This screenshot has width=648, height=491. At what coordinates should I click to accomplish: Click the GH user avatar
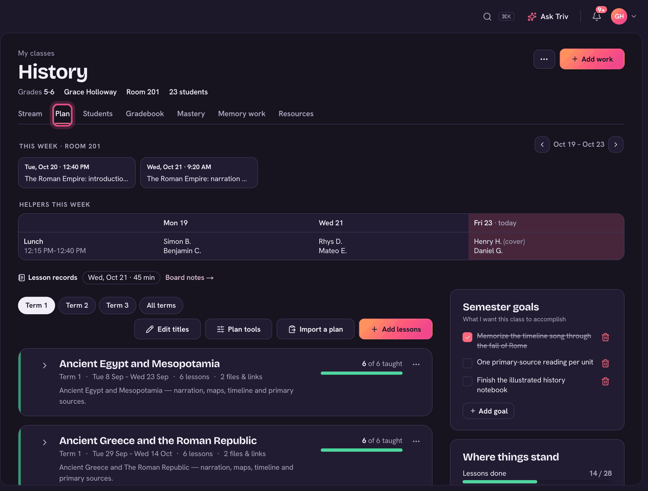pos(619,17)
